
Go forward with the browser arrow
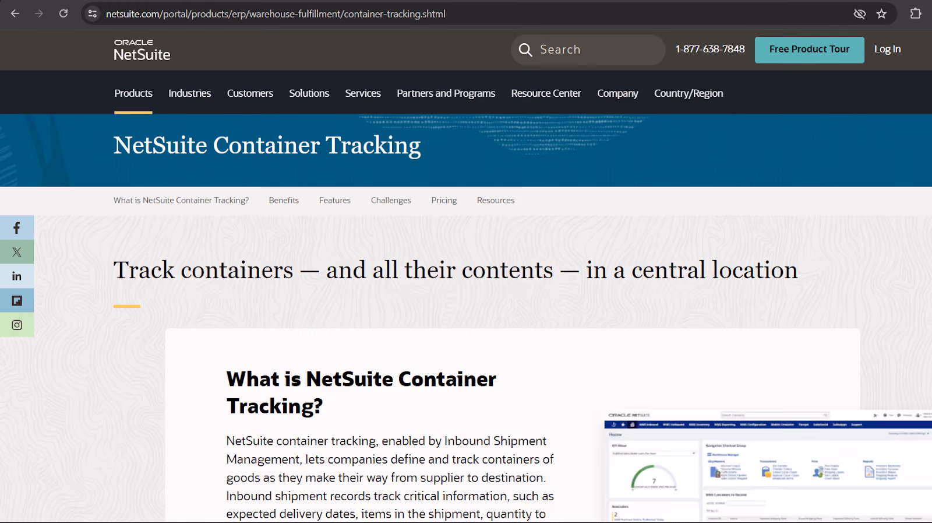tap(39, 13)
